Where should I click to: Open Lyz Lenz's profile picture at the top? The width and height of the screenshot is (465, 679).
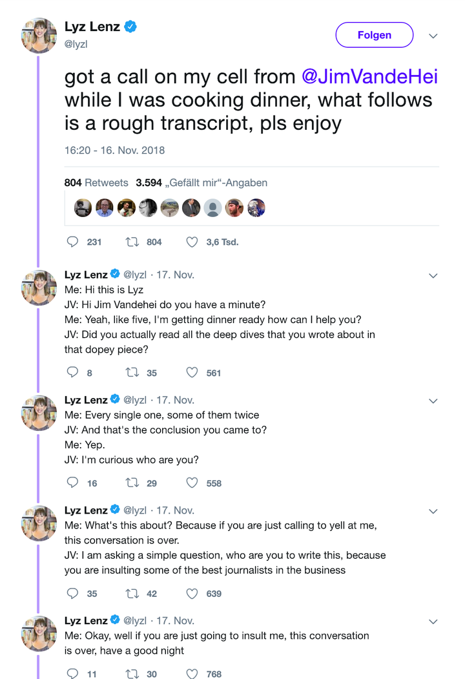(x=39, y=36)
